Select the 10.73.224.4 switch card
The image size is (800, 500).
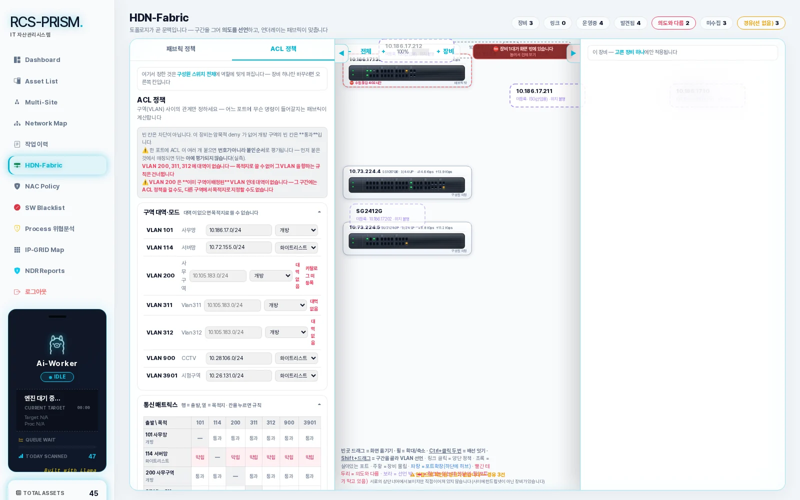407,182
